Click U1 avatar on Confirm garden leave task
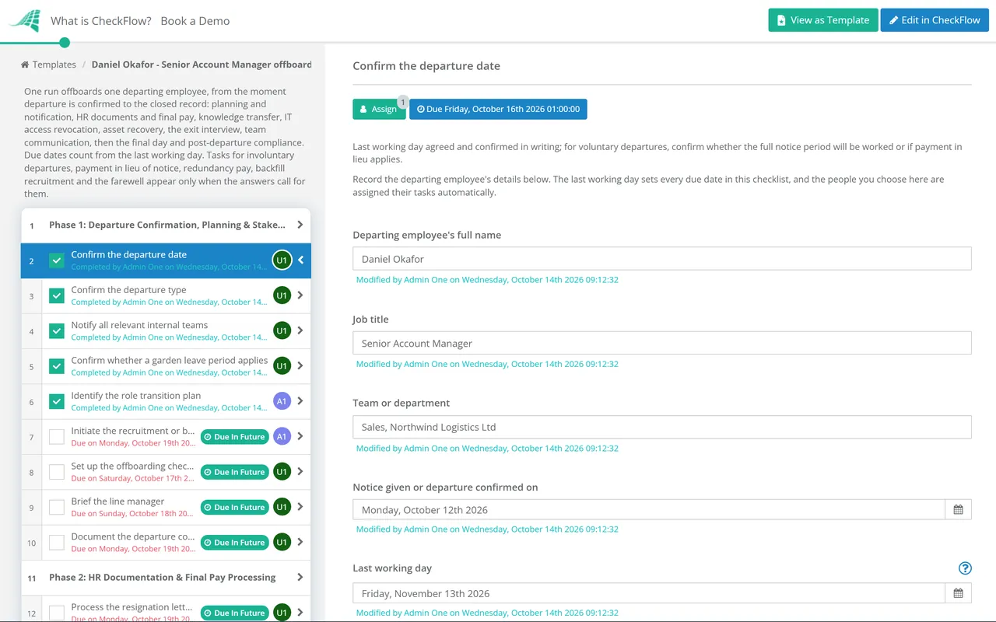Image resolution: width=996 pixels, height=622 pixels. [x=282, y=366]
